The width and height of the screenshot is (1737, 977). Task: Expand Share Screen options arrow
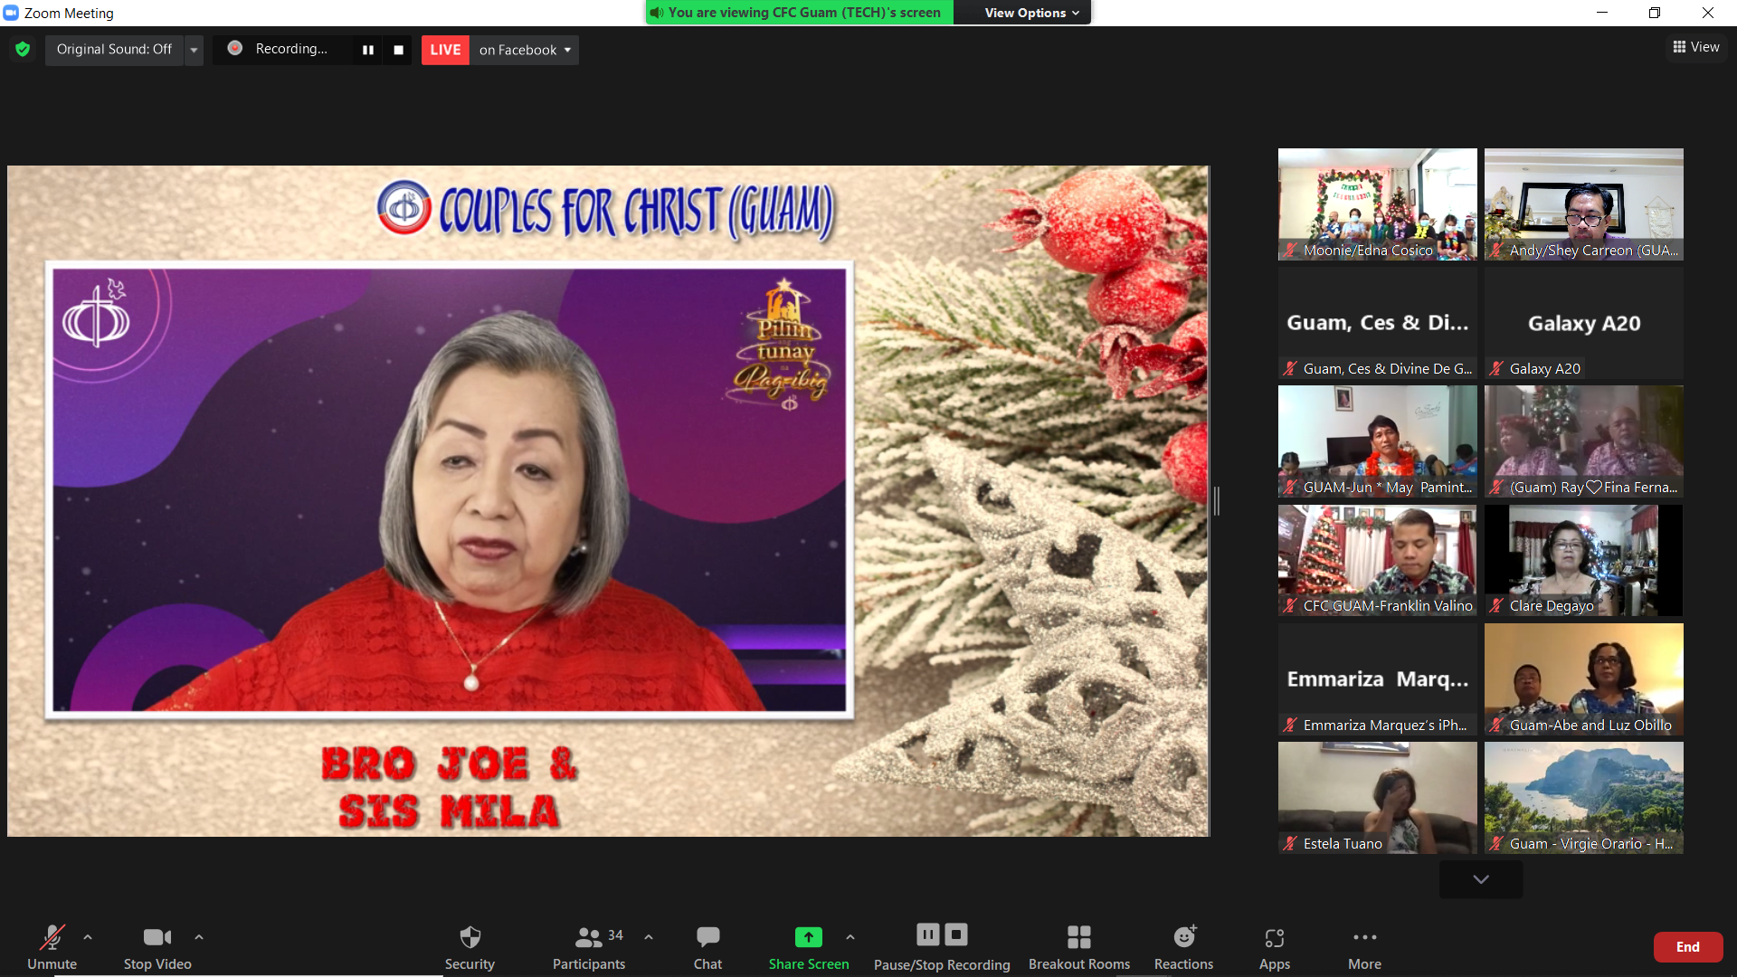[850, 937]
